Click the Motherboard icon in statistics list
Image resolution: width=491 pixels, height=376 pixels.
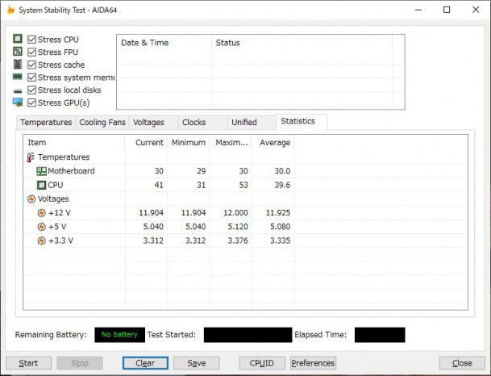coord(41,171)
